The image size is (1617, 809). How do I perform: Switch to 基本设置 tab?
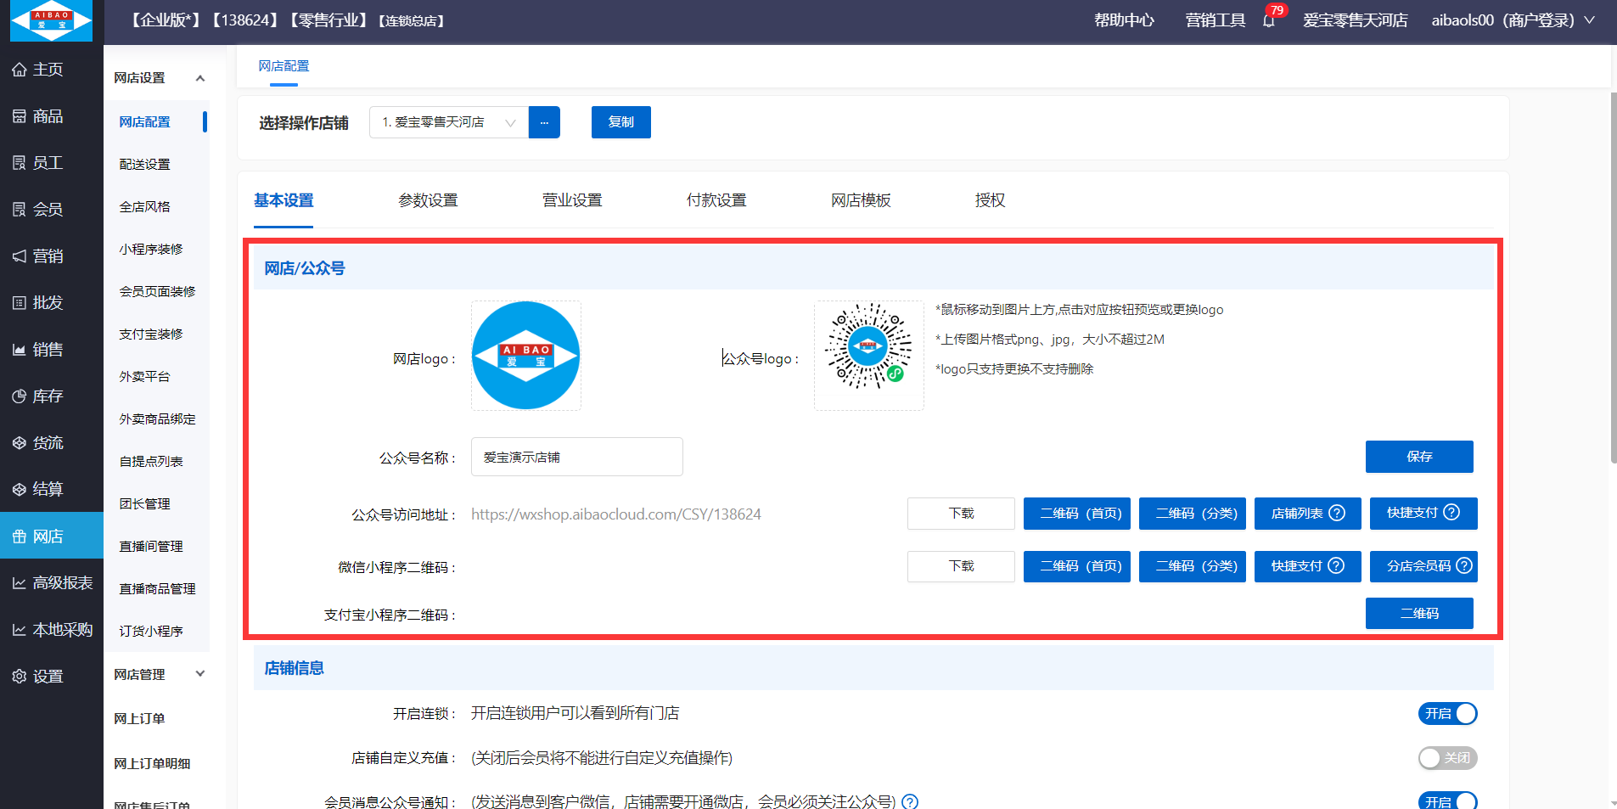284,200
